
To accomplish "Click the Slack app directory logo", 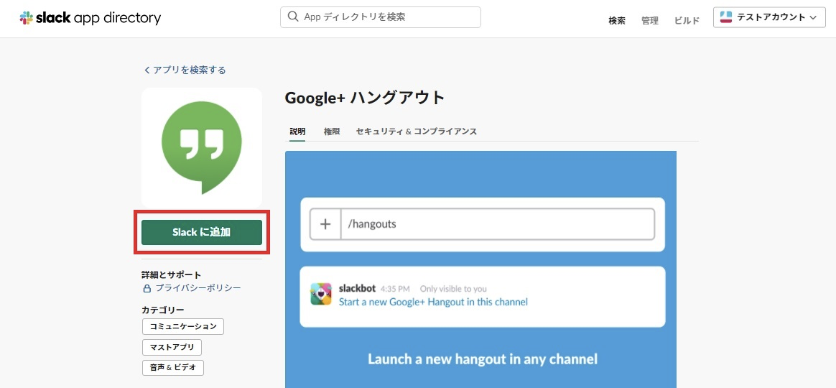I will (90, 18).
